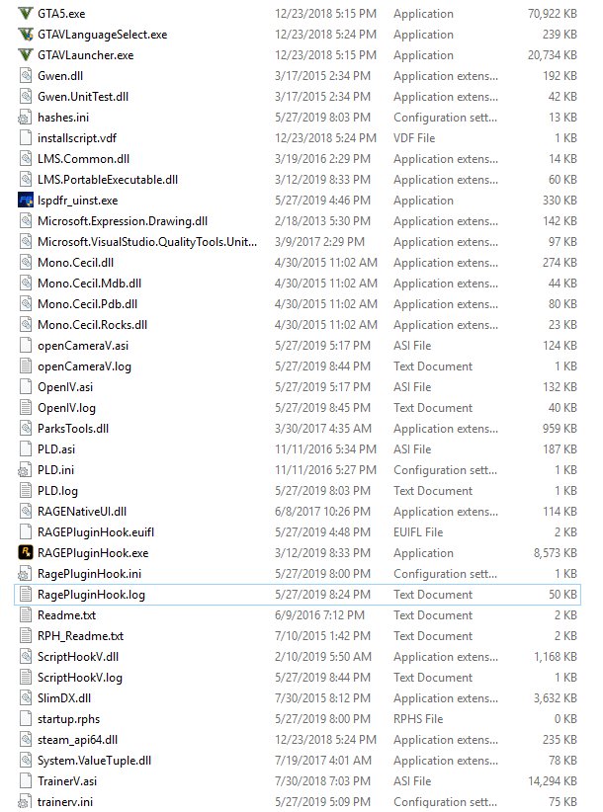
Task: Click the trainerv.ini settings icon
Action: pyautogui.click(x=25, y=802)
